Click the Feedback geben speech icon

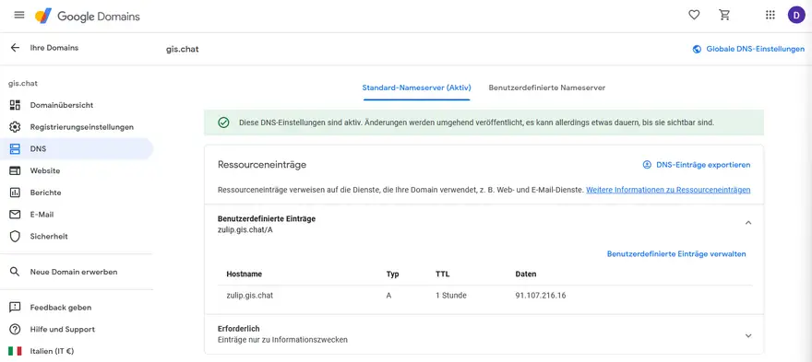(x=15, y=307)
